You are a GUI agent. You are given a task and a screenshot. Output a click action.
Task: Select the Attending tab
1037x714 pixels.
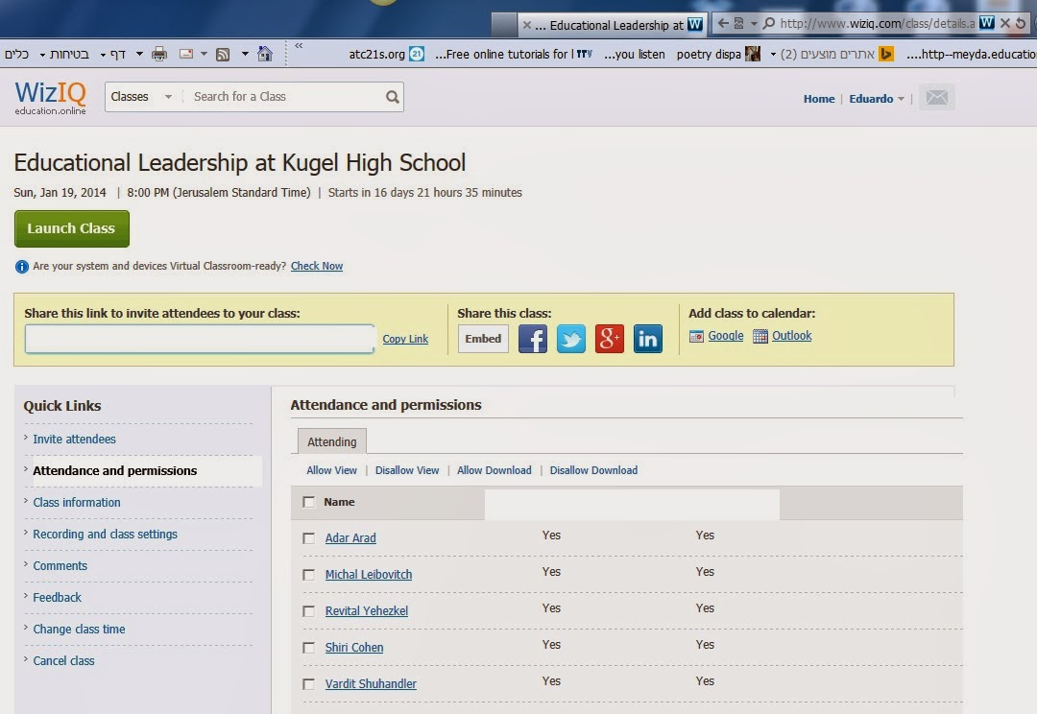332,441
